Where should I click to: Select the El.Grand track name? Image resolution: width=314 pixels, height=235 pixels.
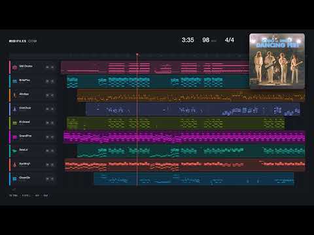[24, 122]
